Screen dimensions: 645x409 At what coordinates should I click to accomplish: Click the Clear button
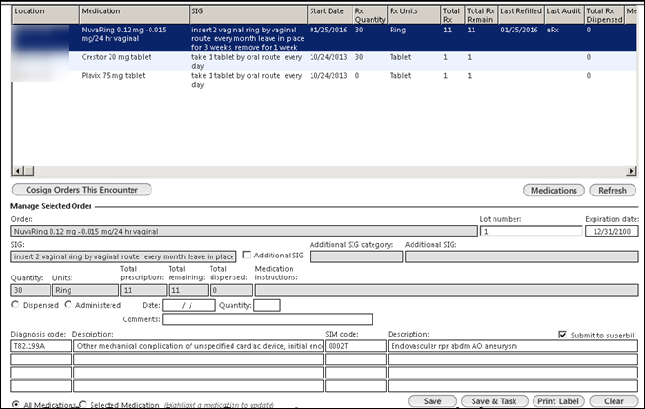point(614,401)
